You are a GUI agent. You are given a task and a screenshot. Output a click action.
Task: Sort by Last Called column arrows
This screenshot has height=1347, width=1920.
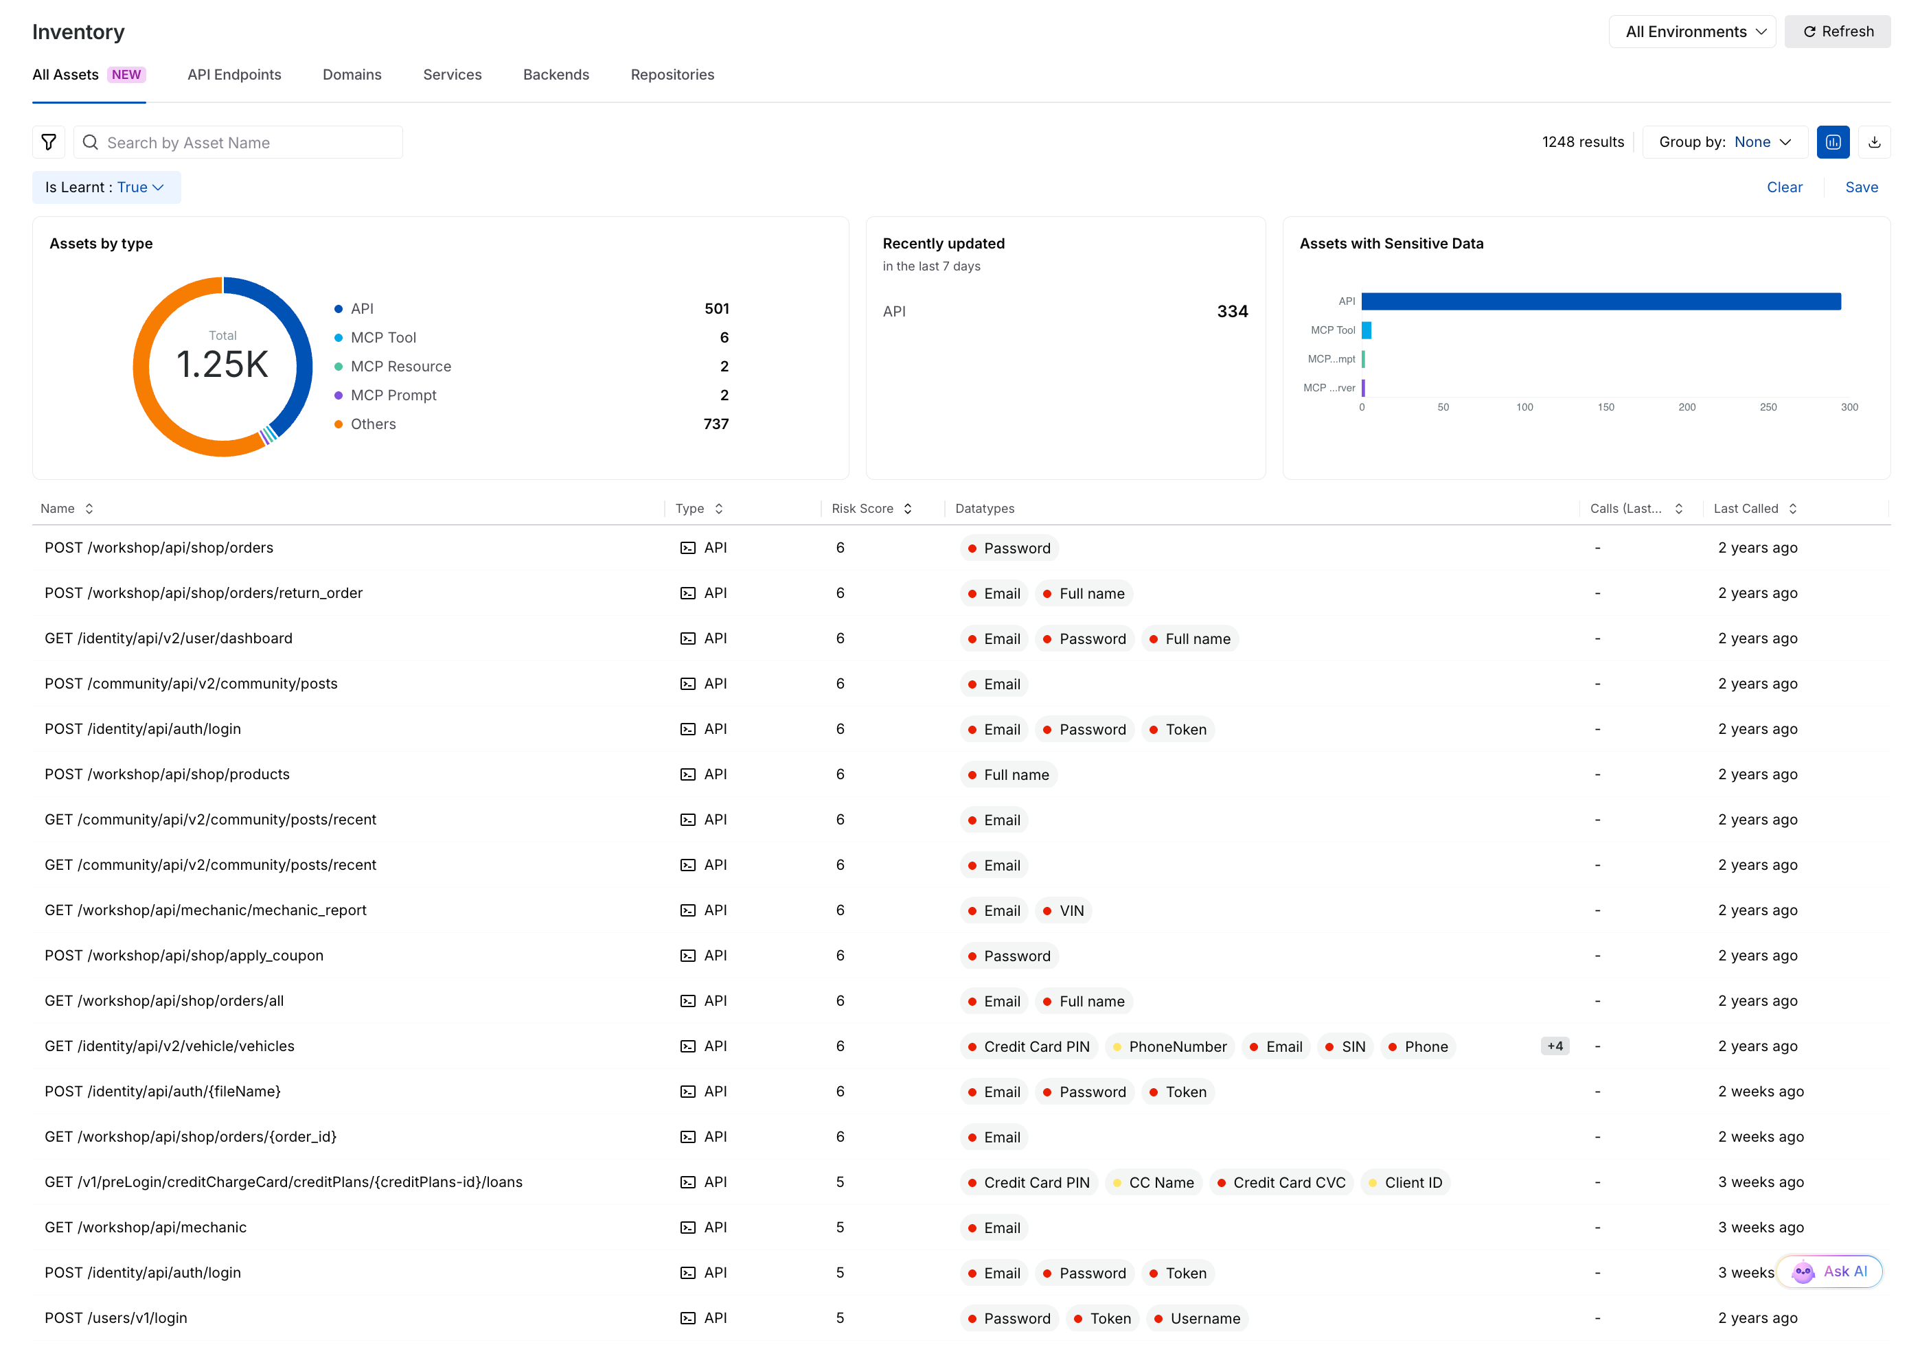(x=1793, y=508)
